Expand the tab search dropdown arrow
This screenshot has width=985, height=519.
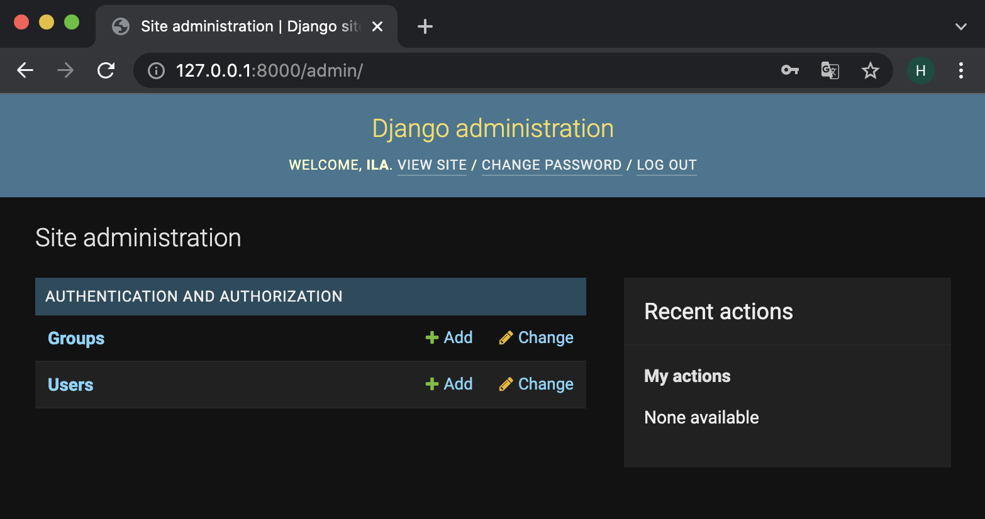(x=961, y=26)
